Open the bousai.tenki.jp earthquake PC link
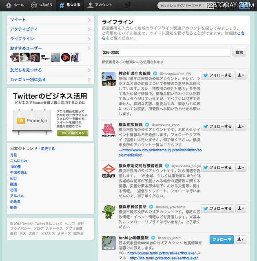 (x=162, y=253)
